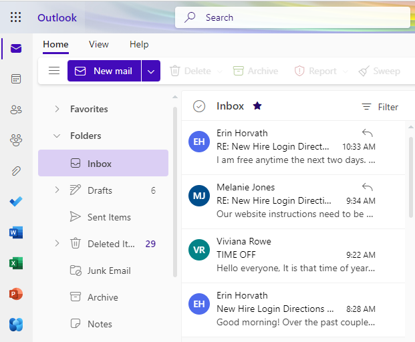Open the Files paperclip icon
Image resolution: width=415 pixels, height=342 pixels.
16,171
